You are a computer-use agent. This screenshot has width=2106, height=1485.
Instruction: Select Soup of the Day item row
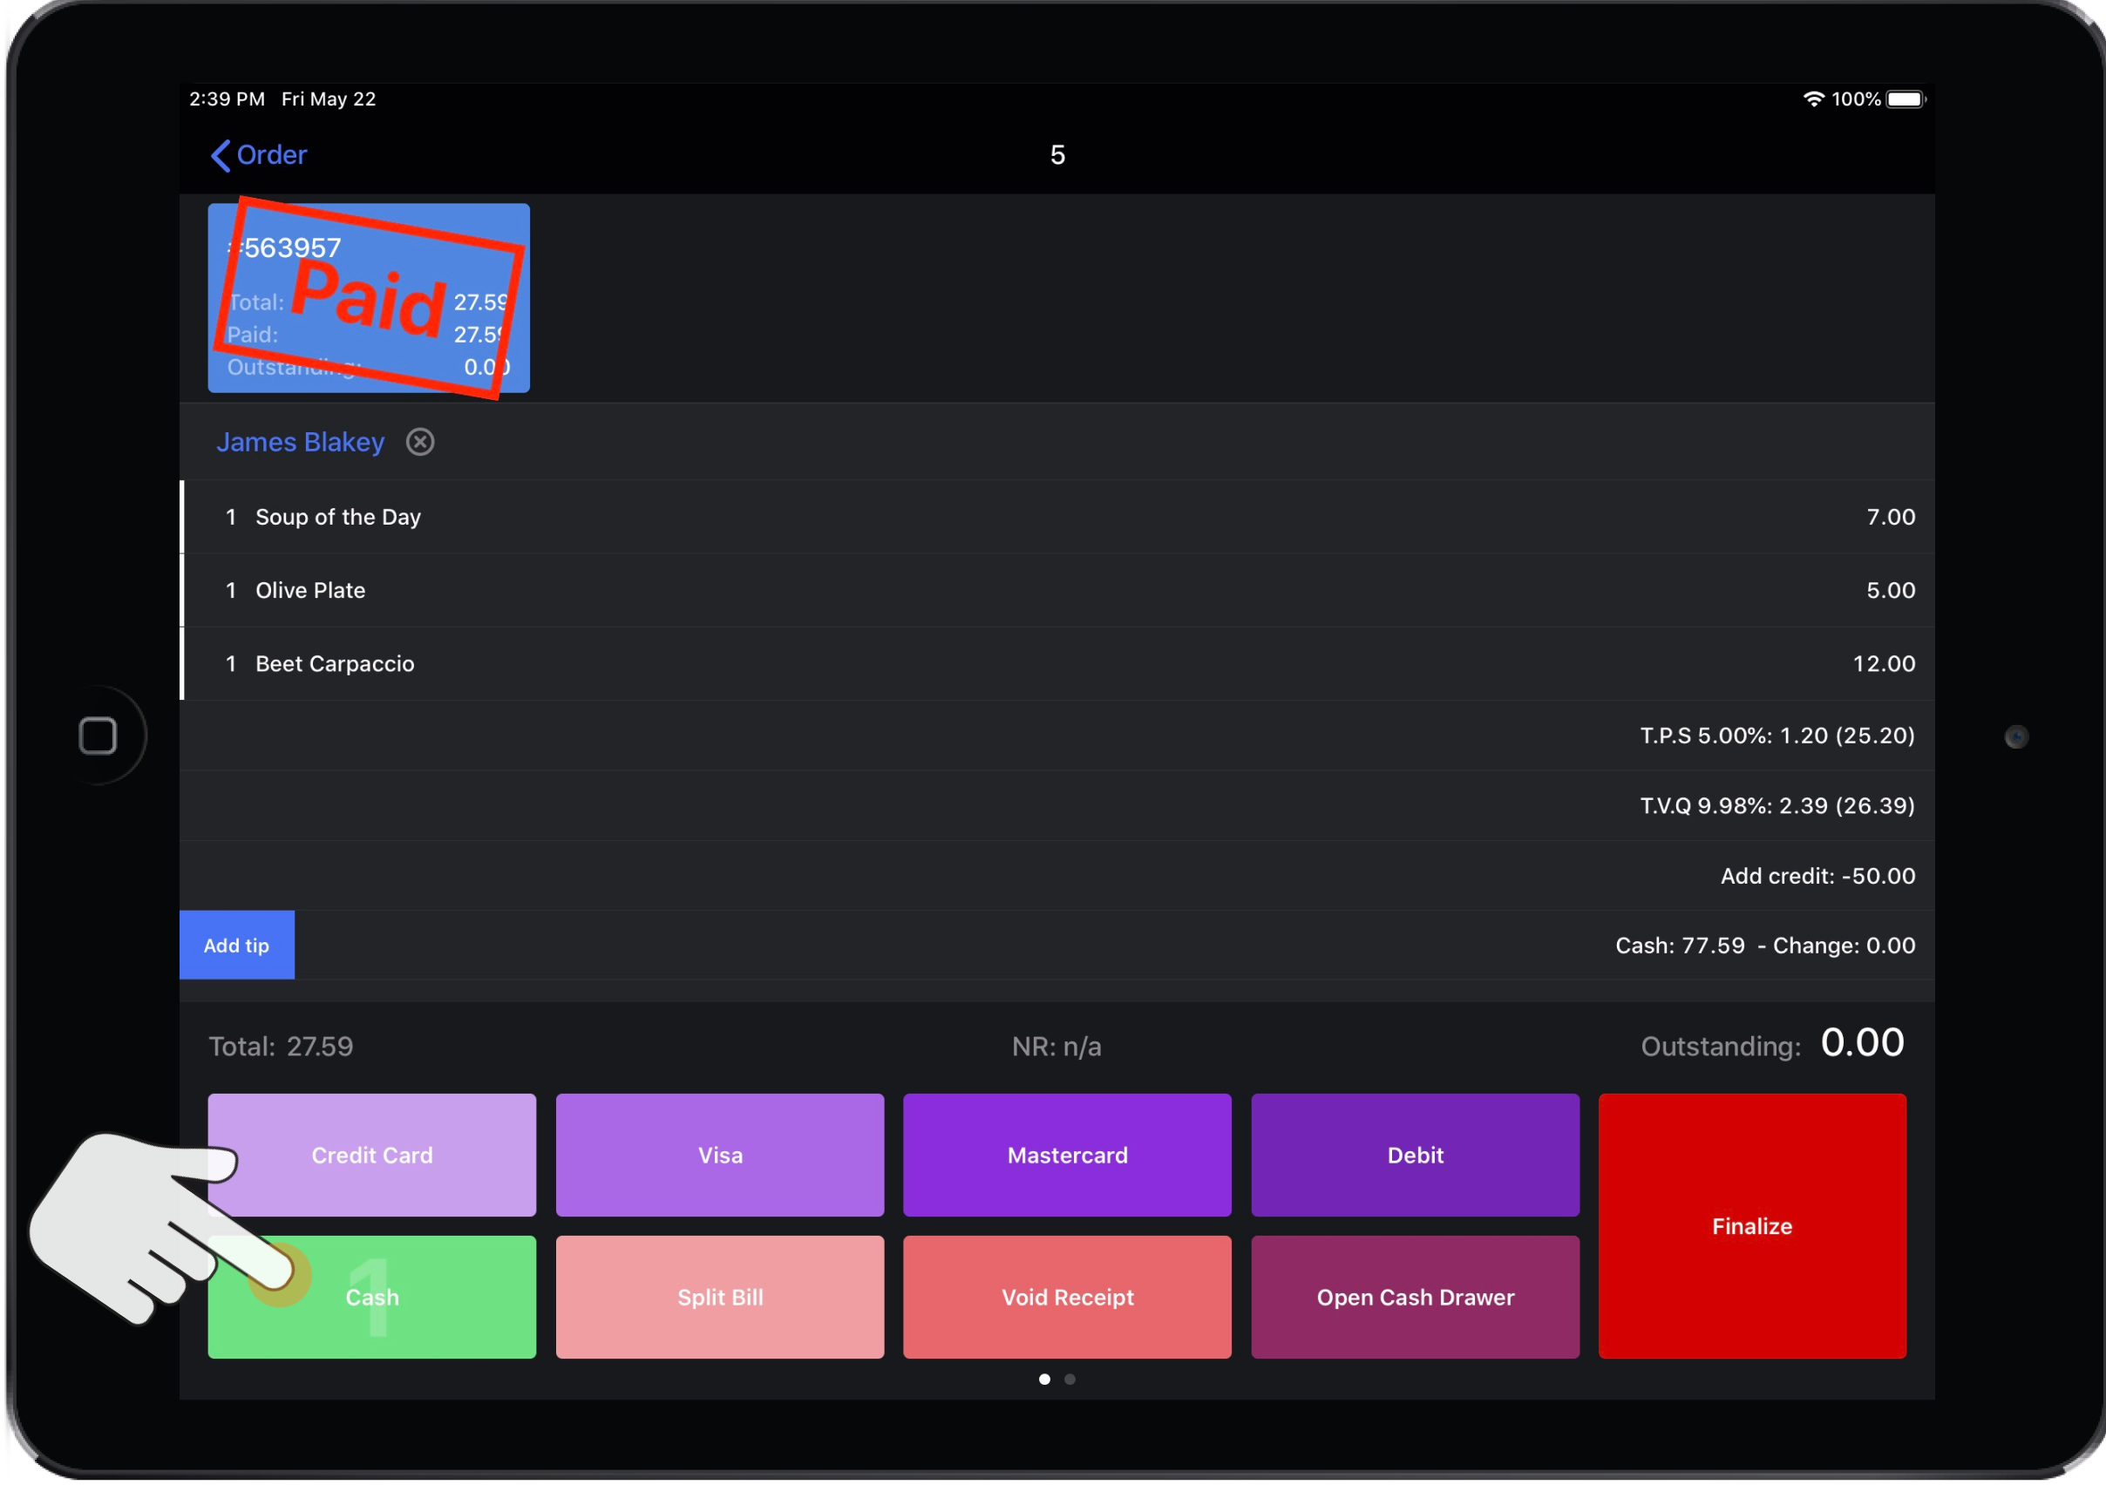tap(1061, 516)
